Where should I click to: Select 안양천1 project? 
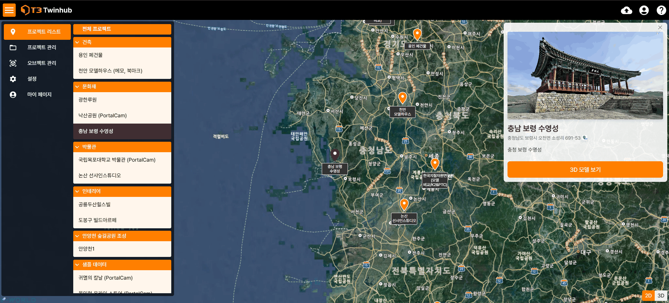(x=122, y=249)
